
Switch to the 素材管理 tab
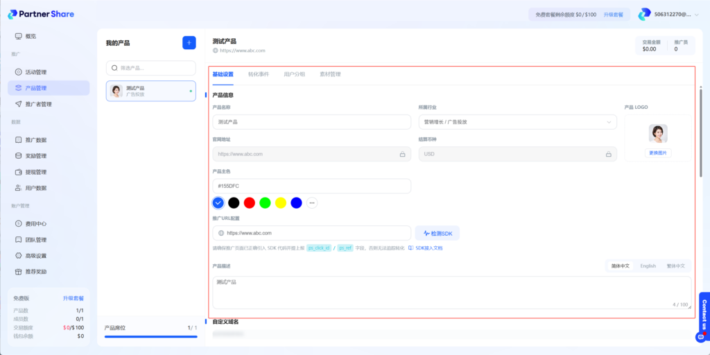pos(330,74)
